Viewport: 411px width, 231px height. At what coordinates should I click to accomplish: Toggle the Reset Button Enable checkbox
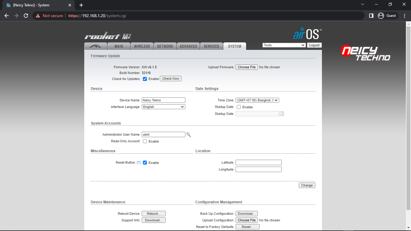click(145, 163)
